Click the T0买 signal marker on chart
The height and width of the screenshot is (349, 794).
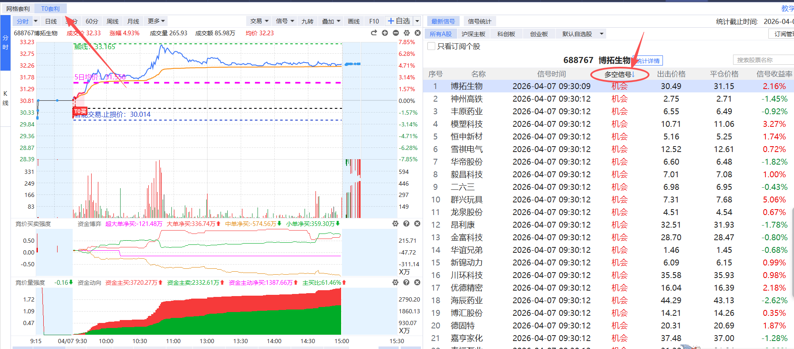pos(80,111)
